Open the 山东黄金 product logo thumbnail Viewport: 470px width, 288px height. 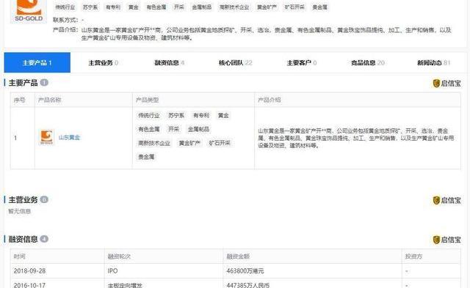coord(47,137)
